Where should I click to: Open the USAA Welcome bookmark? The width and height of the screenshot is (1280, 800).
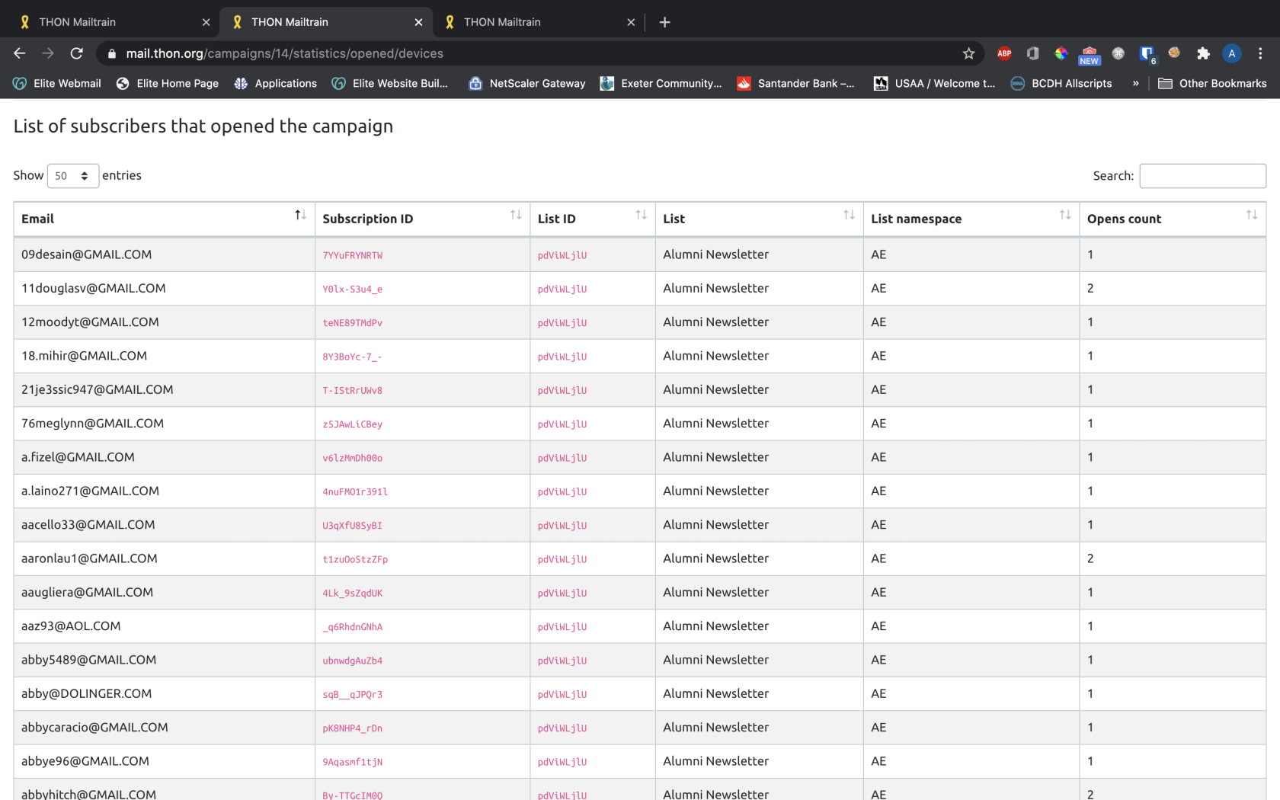coord(935,83)
